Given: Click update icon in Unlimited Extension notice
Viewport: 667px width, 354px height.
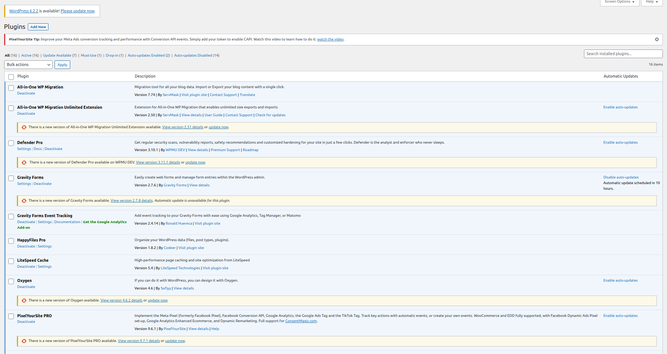Looking at the screenshot, I should (24, 127).
